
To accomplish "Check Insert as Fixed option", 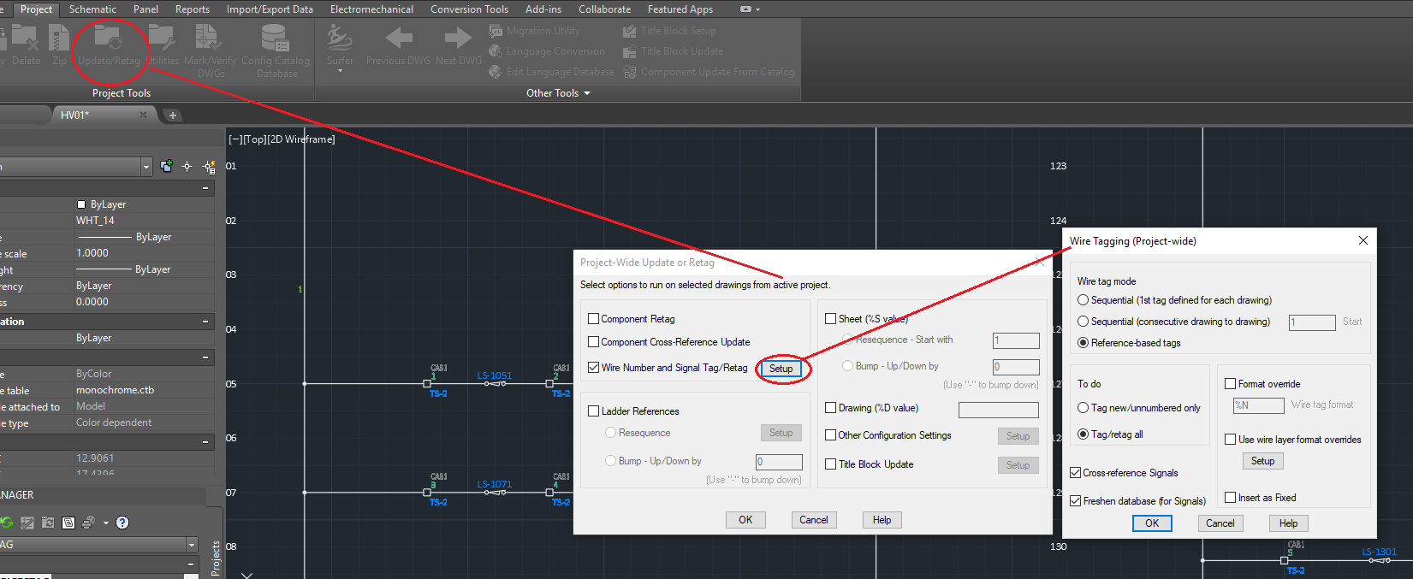I will (x=1230, y=498).
